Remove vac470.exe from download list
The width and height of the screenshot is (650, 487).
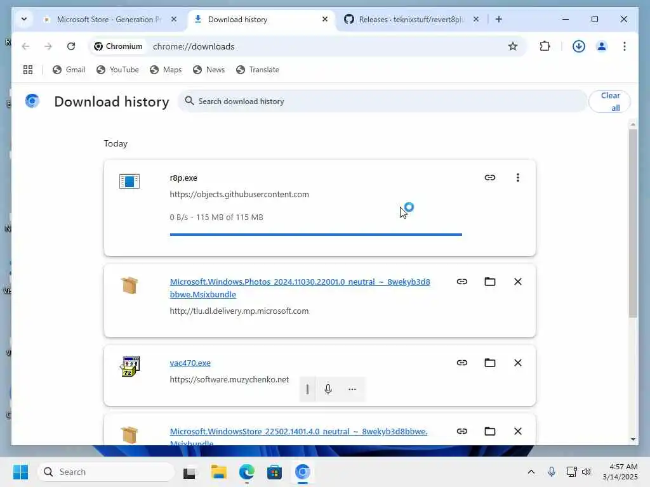coord(518,363)
